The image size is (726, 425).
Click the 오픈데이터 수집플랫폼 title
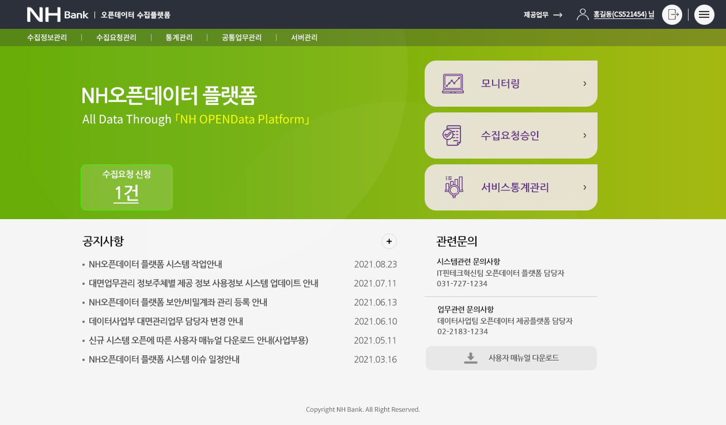click(135, 15)
